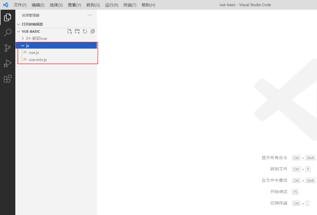This screenshot has width=317, height=215.
Task: Open the 运行(R) menu
Action: pos(111,5)
